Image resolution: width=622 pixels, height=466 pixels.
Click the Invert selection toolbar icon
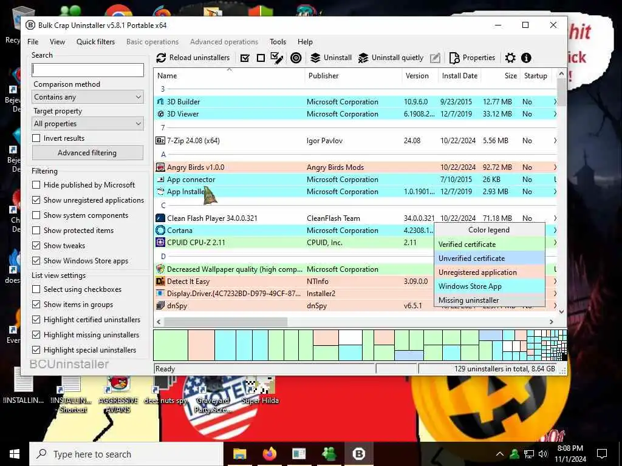click(276, 58)
